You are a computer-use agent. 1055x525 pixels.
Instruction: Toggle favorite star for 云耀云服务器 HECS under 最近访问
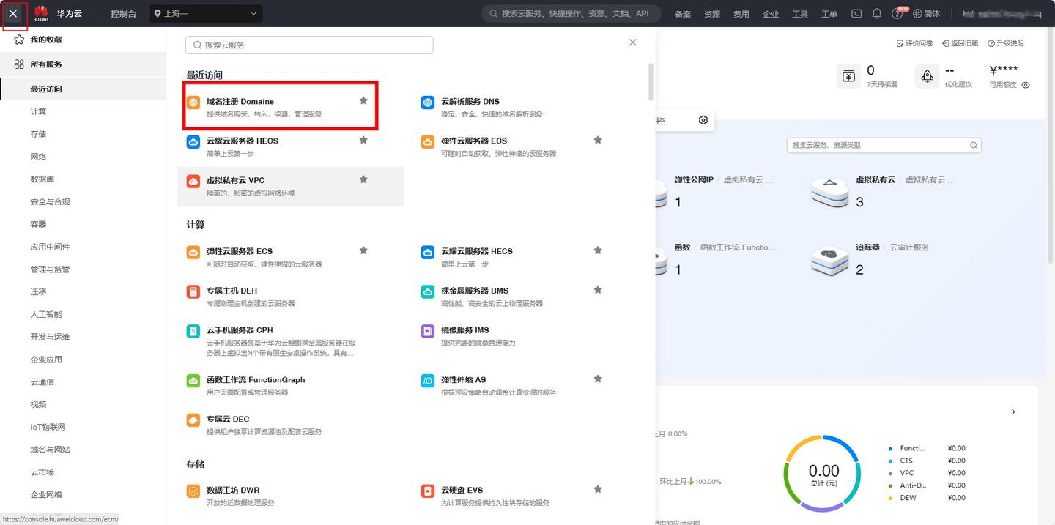363,140
